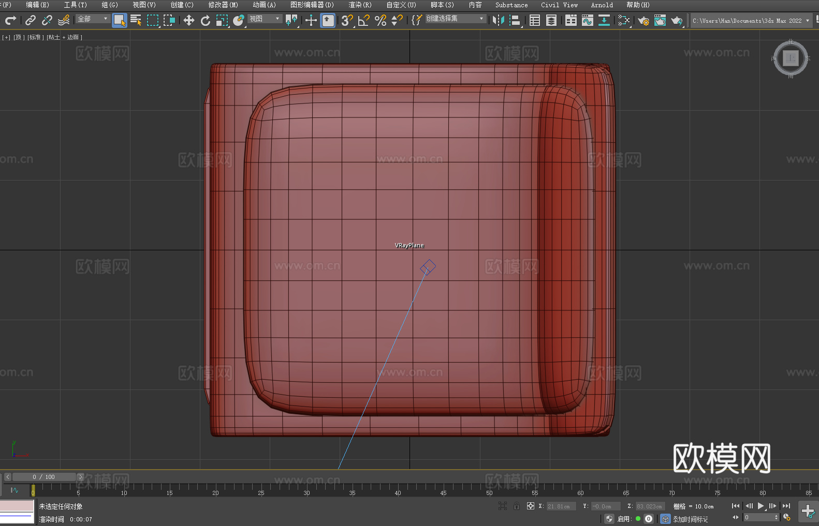Open the Scene Explorer toggle icon
This screenshot has width=819, height=526.
click(x=535, y=20)
